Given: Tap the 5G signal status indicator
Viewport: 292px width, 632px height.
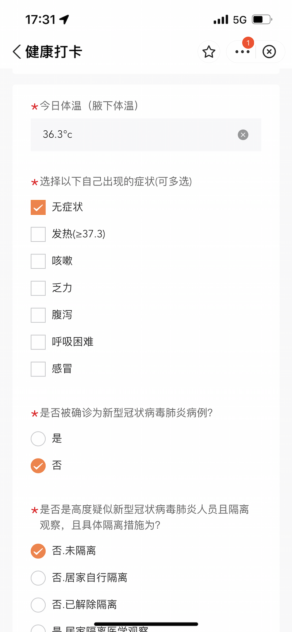Looking at the screenshot, I should 239,20.
